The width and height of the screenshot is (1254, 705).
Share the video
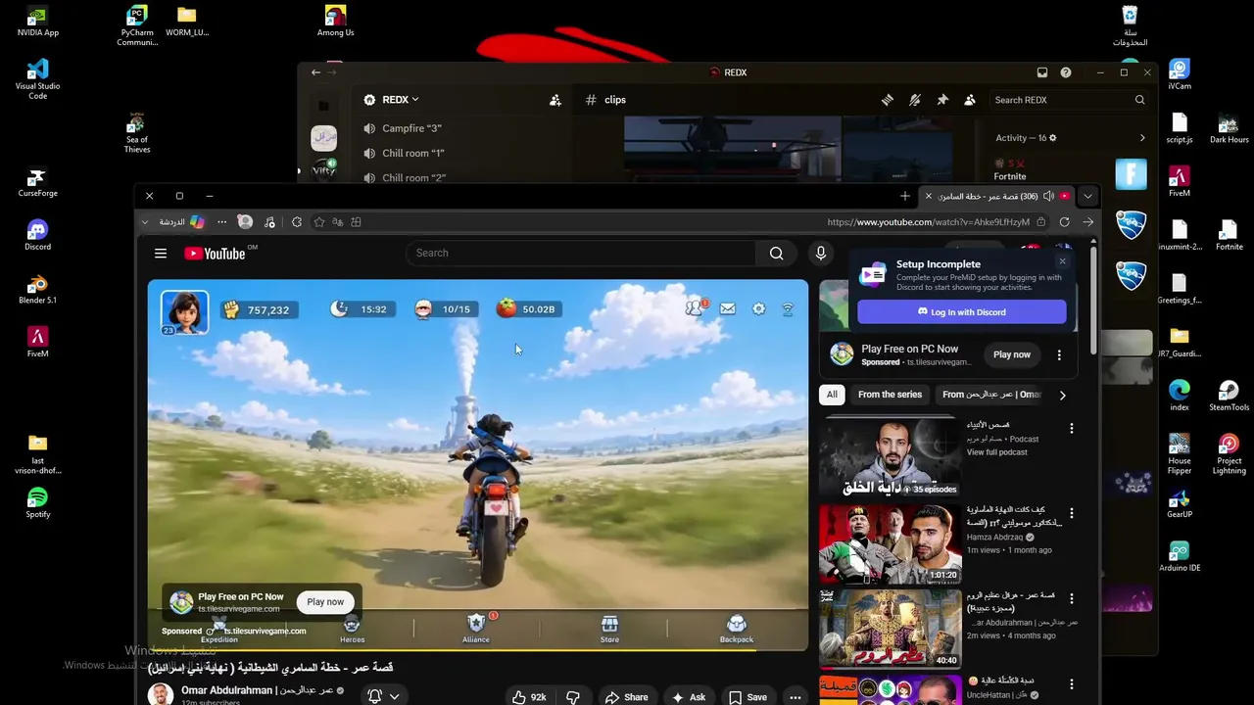click(626, 697)
